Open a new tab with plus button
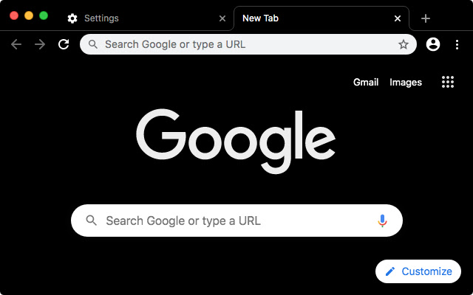 [426, 18]
